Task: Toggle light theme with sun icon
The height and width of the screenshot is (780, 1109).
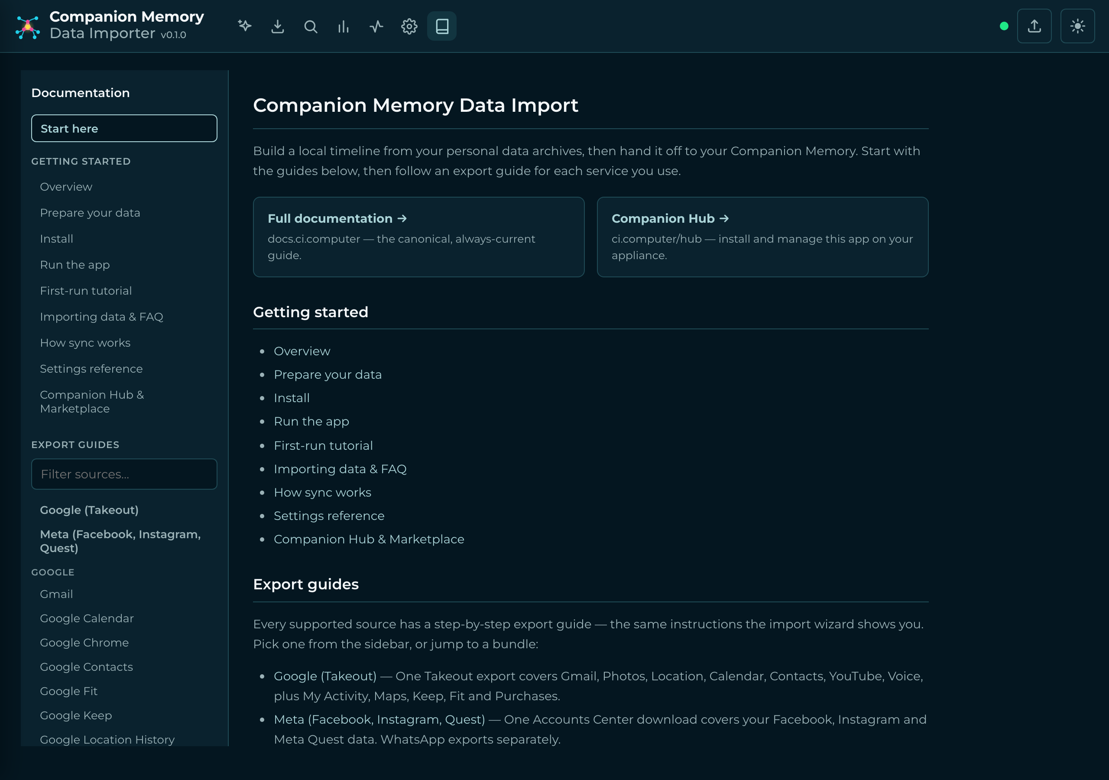Action: click(x=1077, y=26)
